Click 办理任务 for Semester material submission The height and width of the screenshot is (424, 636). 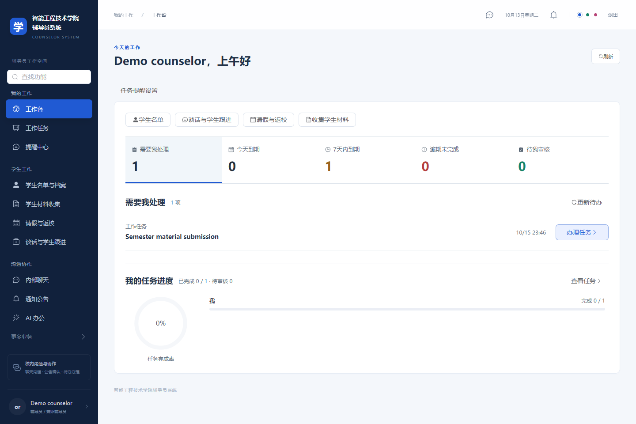click(x=582, y=232)
